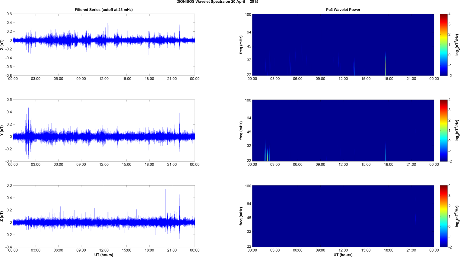
Task: Click log2(nT²/Hz) label of Y colorbar
Action: coord(457,130)
